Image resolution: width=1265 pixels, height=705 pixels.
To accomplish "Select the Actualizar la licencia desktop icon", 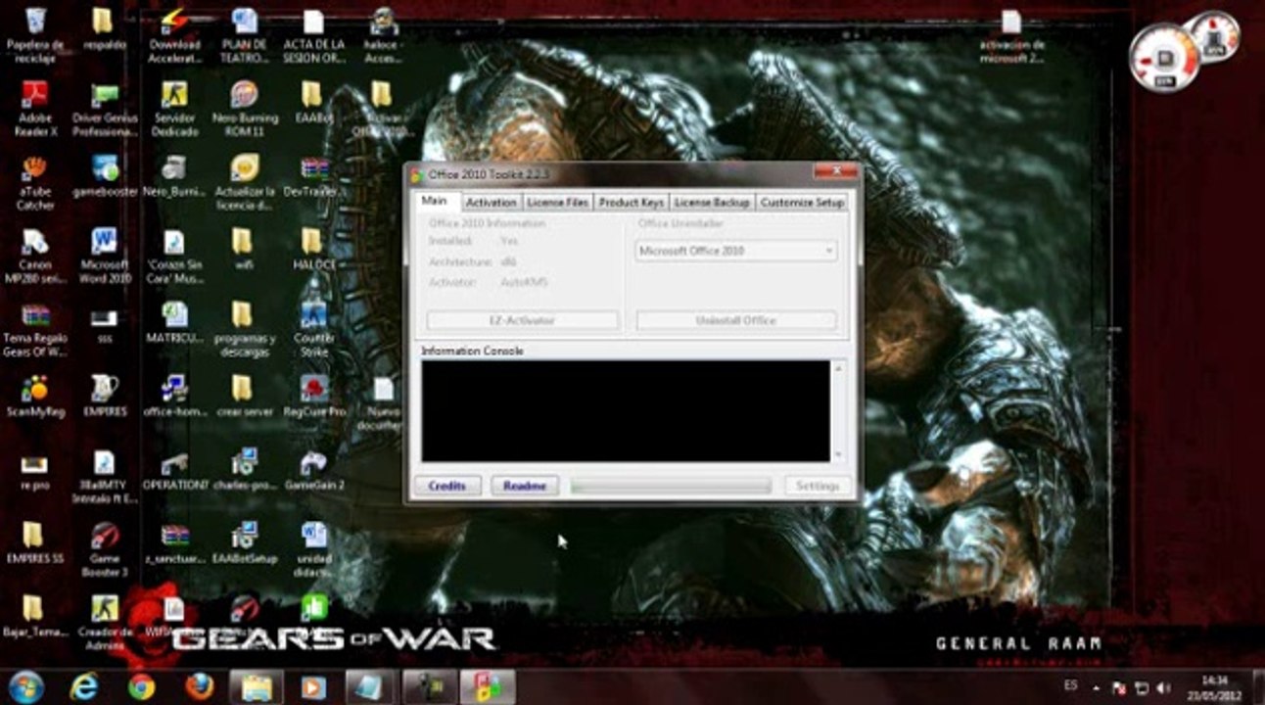I will point(244,181).
